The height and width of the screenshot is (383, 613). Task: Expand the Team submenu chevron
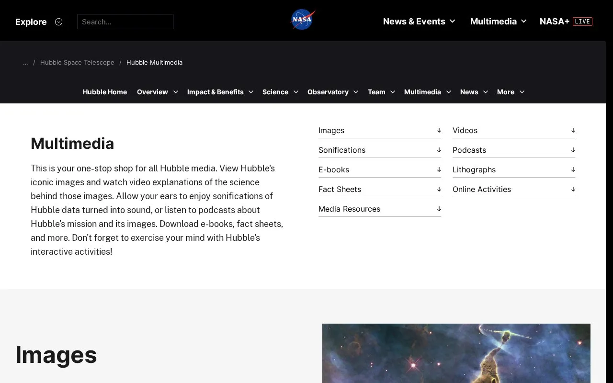(393, 92)
